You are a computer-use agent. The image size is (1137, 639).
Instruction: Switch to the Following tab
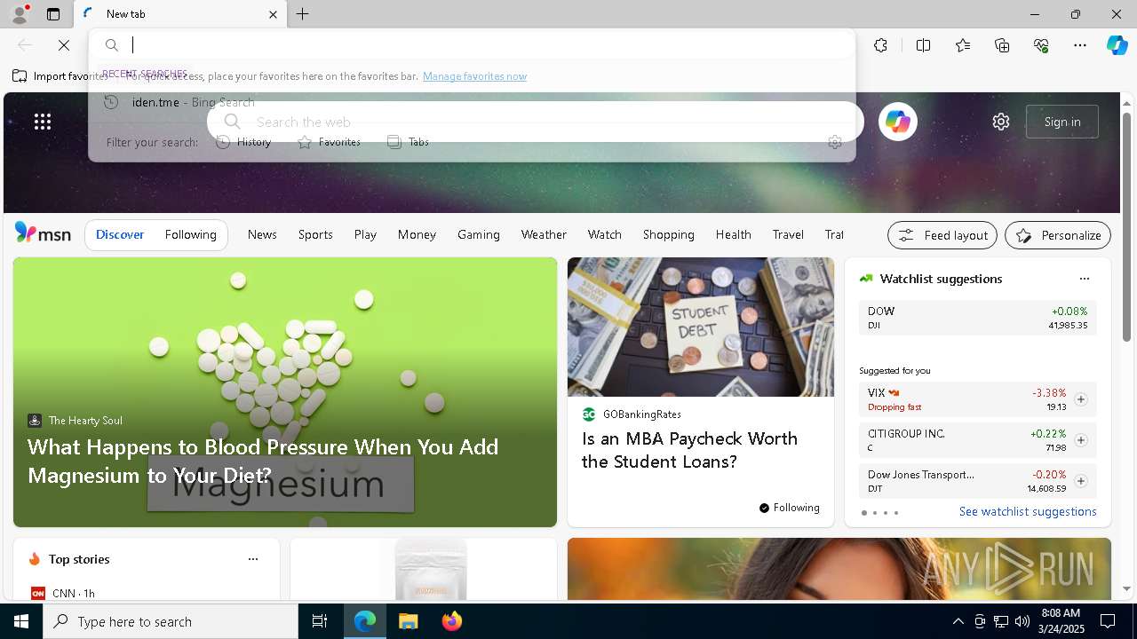[190, 234]
